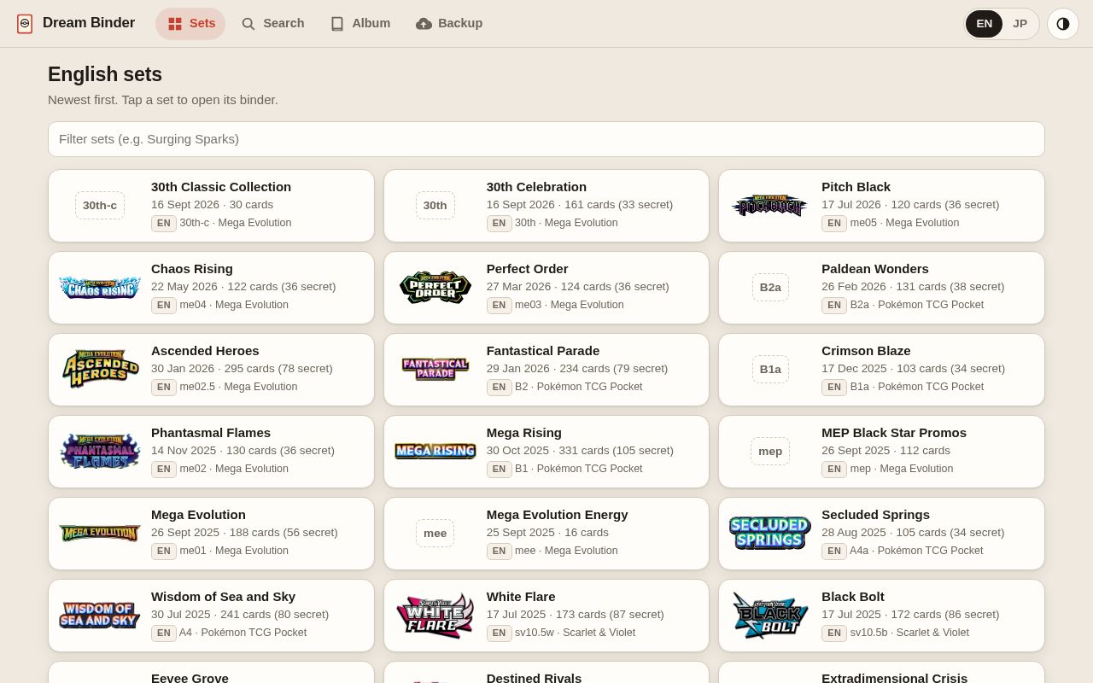This screenshot has height=683, width=1093.
Task: Open the Ascended Heroes set logo
Action: pyautogui.click(x=100, y=370)
